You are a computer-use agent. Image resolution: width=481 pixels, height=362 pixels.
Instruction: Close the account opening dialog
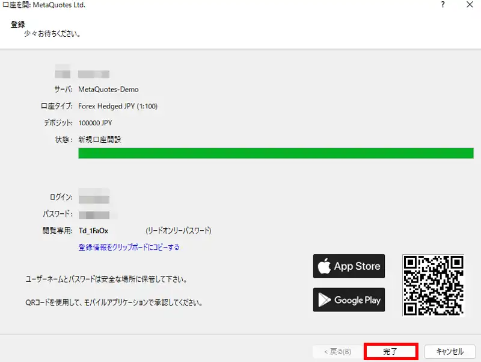[470, 5]
